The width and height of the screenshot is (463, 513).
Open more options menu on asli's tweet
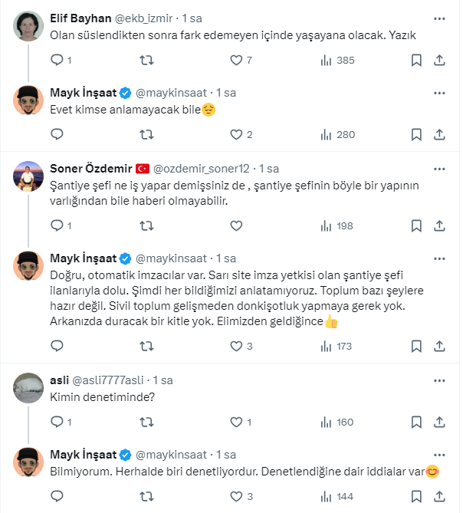pos(440,380)
